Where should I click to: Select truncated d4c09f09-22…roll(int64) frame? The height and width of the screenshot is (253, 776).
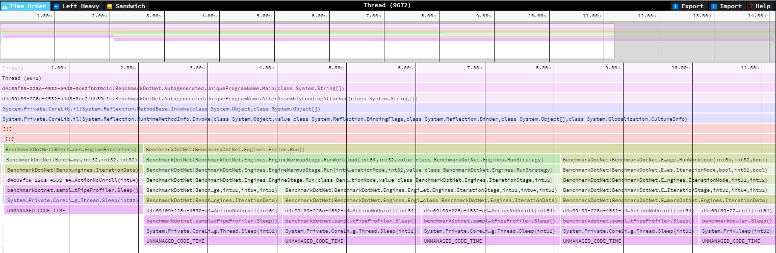pyautogui.click(x=738, y=210)
